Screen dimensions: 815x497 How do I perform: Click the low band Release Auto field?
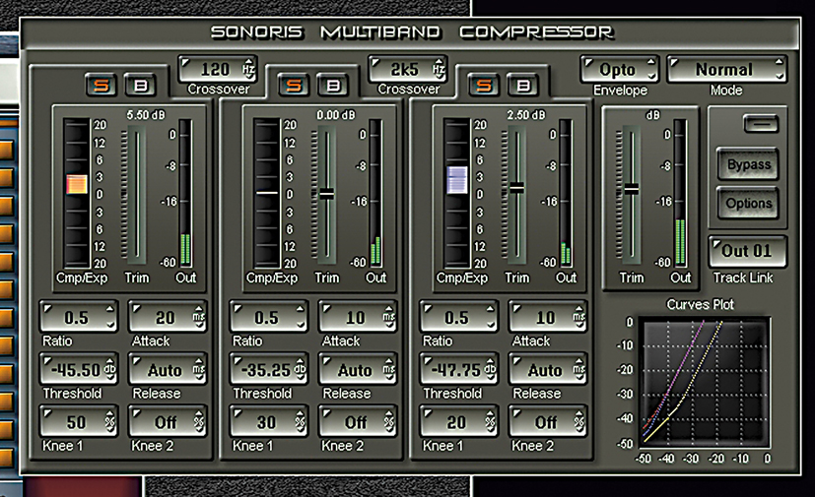click(168, 370)
